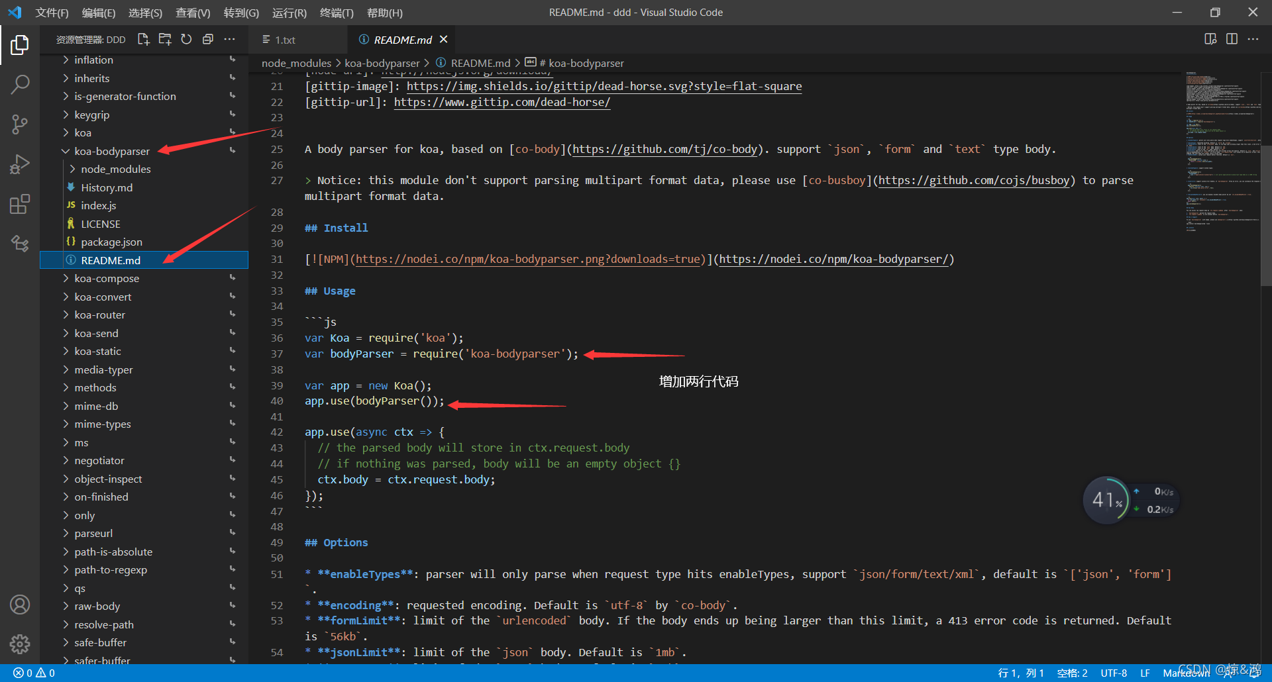
Task: Open the 终端(T) menu
Action: pyautogui.click(x=337, y=13)
